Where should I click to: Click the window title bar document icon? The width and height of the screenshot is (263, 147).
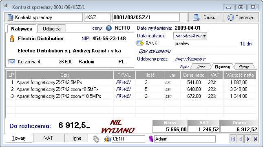point(6,6)
